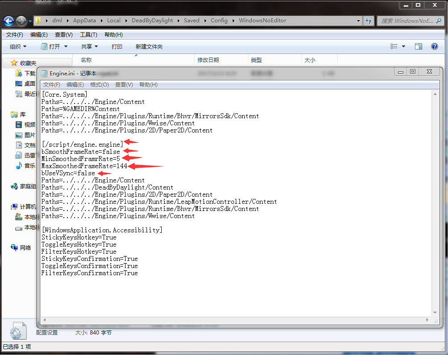Click the address bar refresh icon

(x=369, y=21)
